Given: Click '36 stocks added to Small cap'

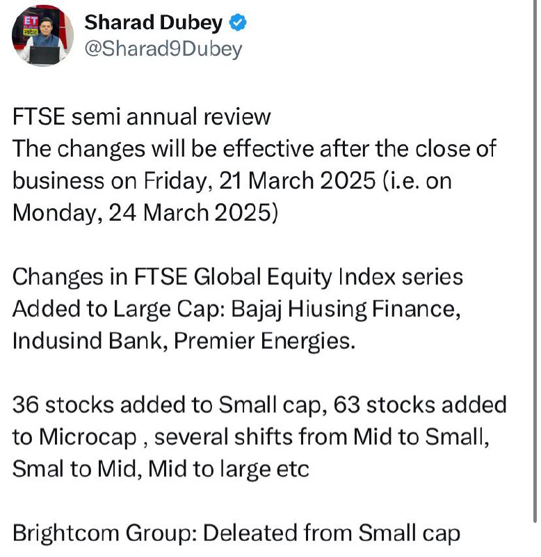Looking at the screenshot, I should pos(167,405).
